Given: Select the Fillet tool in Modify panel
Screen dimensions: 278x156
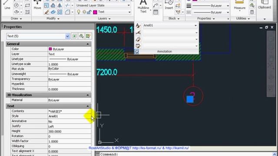Looking at the screenshot, I should pos(67,12).
